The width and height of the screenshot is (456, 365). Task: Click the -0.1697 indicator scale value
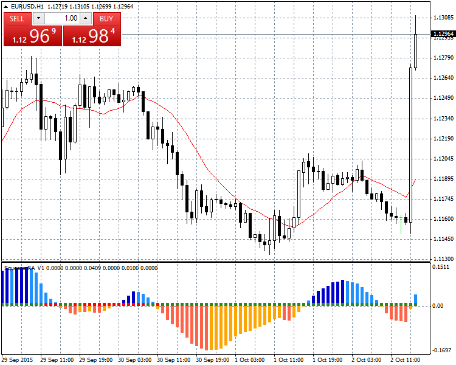tap(441, 350)
